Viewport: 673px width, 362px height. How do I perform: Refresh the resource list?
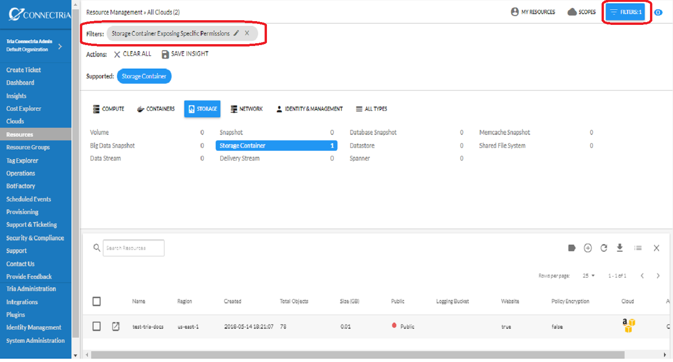(604, 248)
